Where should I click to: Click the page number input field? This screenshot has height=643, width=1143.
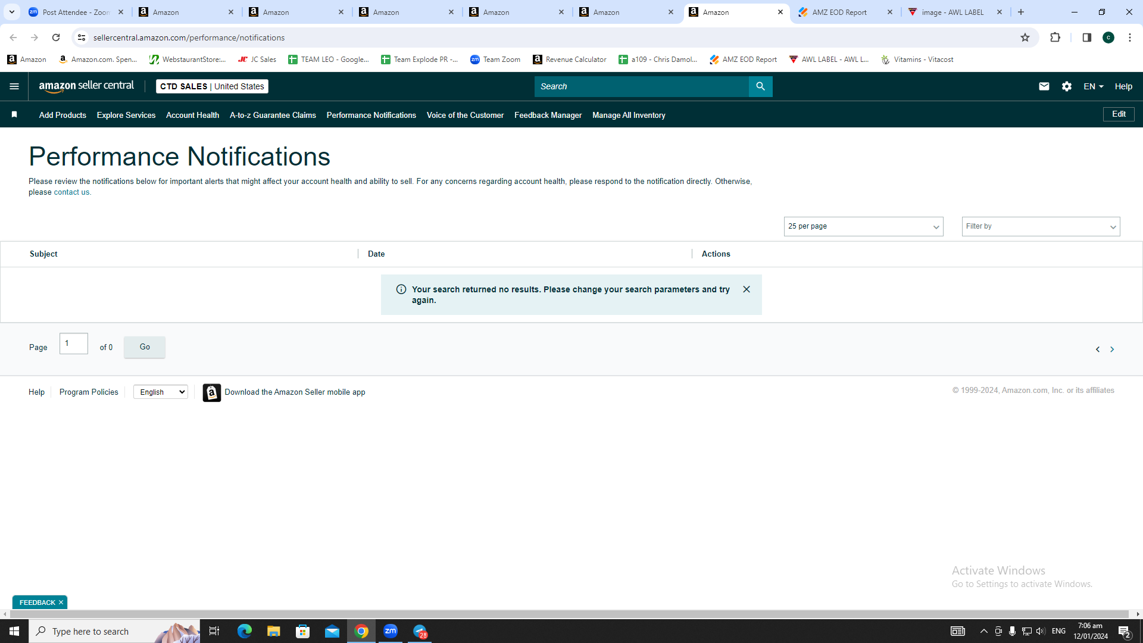[74, 344]
